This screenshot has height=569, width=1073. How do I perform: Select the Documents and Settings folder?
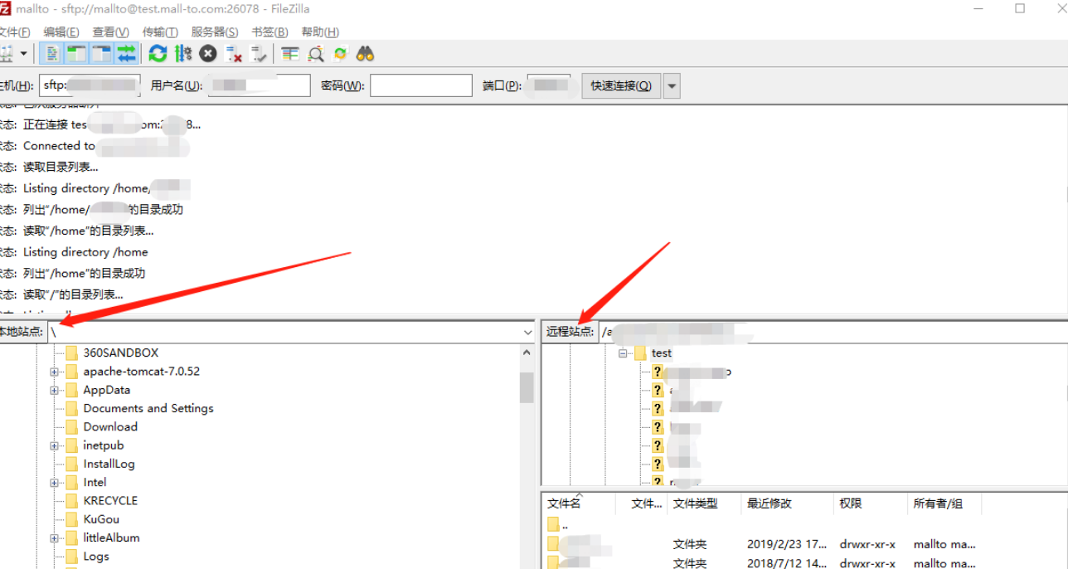click(148, 408)
